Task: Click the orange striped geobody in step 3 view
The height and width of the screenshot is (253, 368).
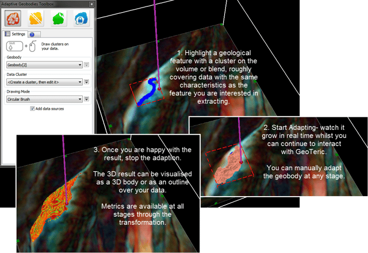Action: tap(53, 204)
